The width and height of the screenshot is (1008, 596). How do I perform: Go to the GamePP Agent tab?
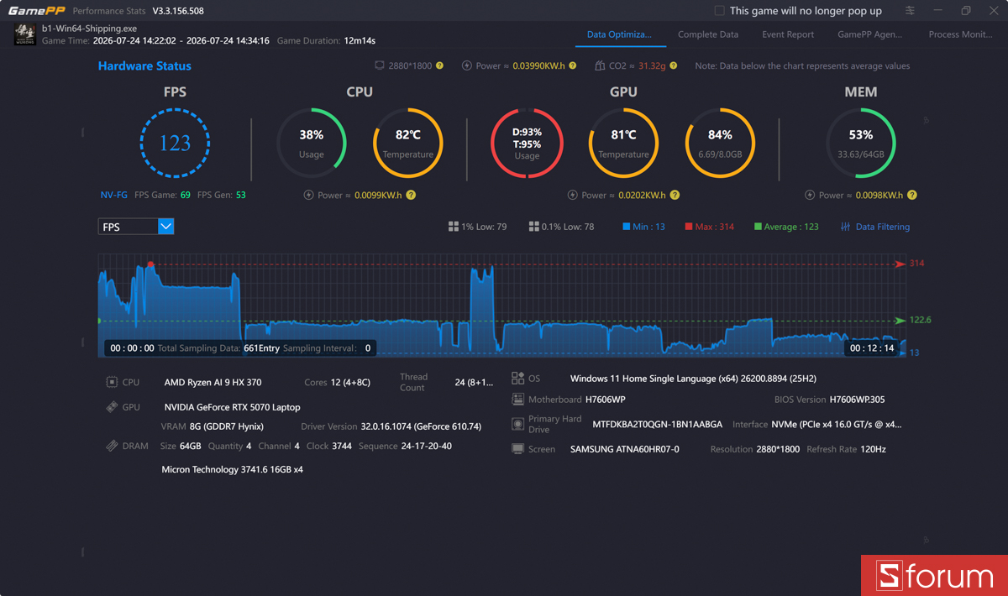click(x=870, y=34)
